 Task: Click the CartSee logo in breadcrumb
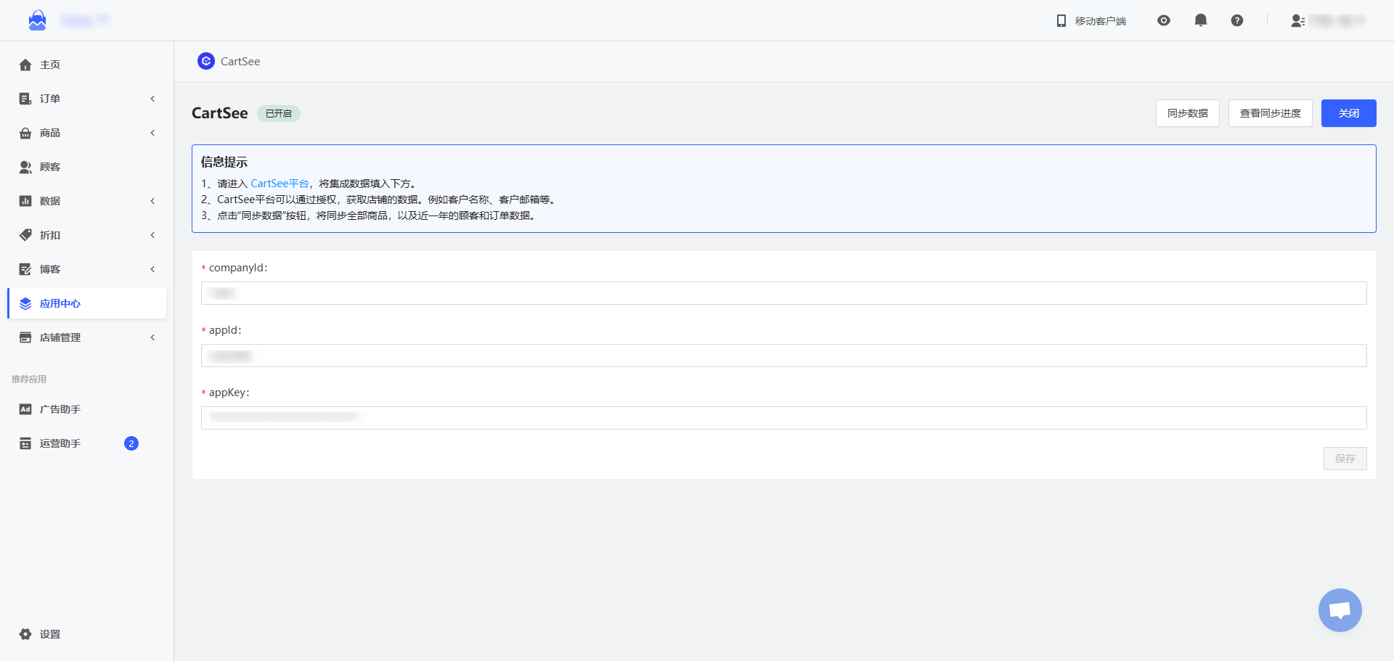[x=206, y=61]
